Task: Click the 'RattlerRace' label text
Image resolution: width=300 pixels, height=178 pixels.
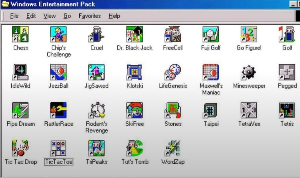Action: (59, 124)
